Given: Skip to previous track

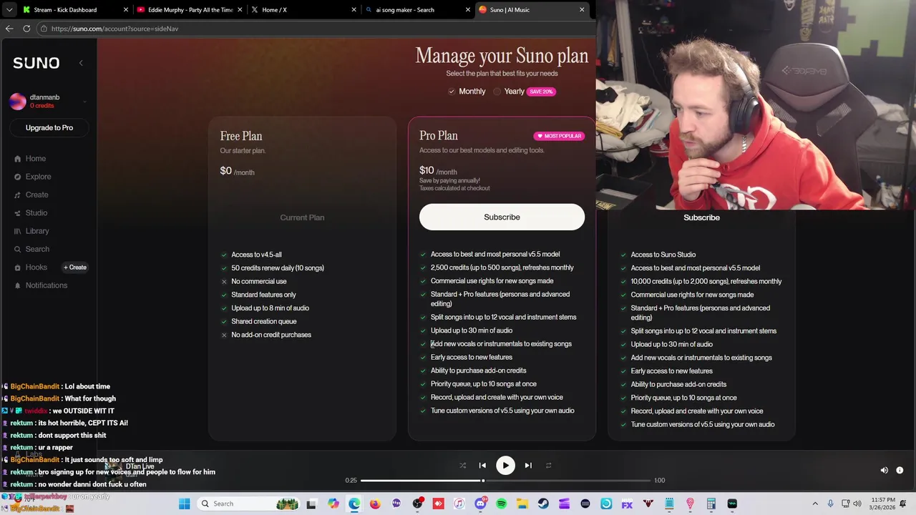Looking at the screenshot, I should [482, 466].
